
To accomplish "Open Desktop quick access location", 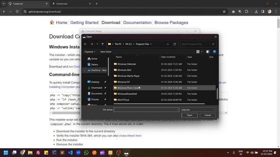I will click(x=93, y=82).
